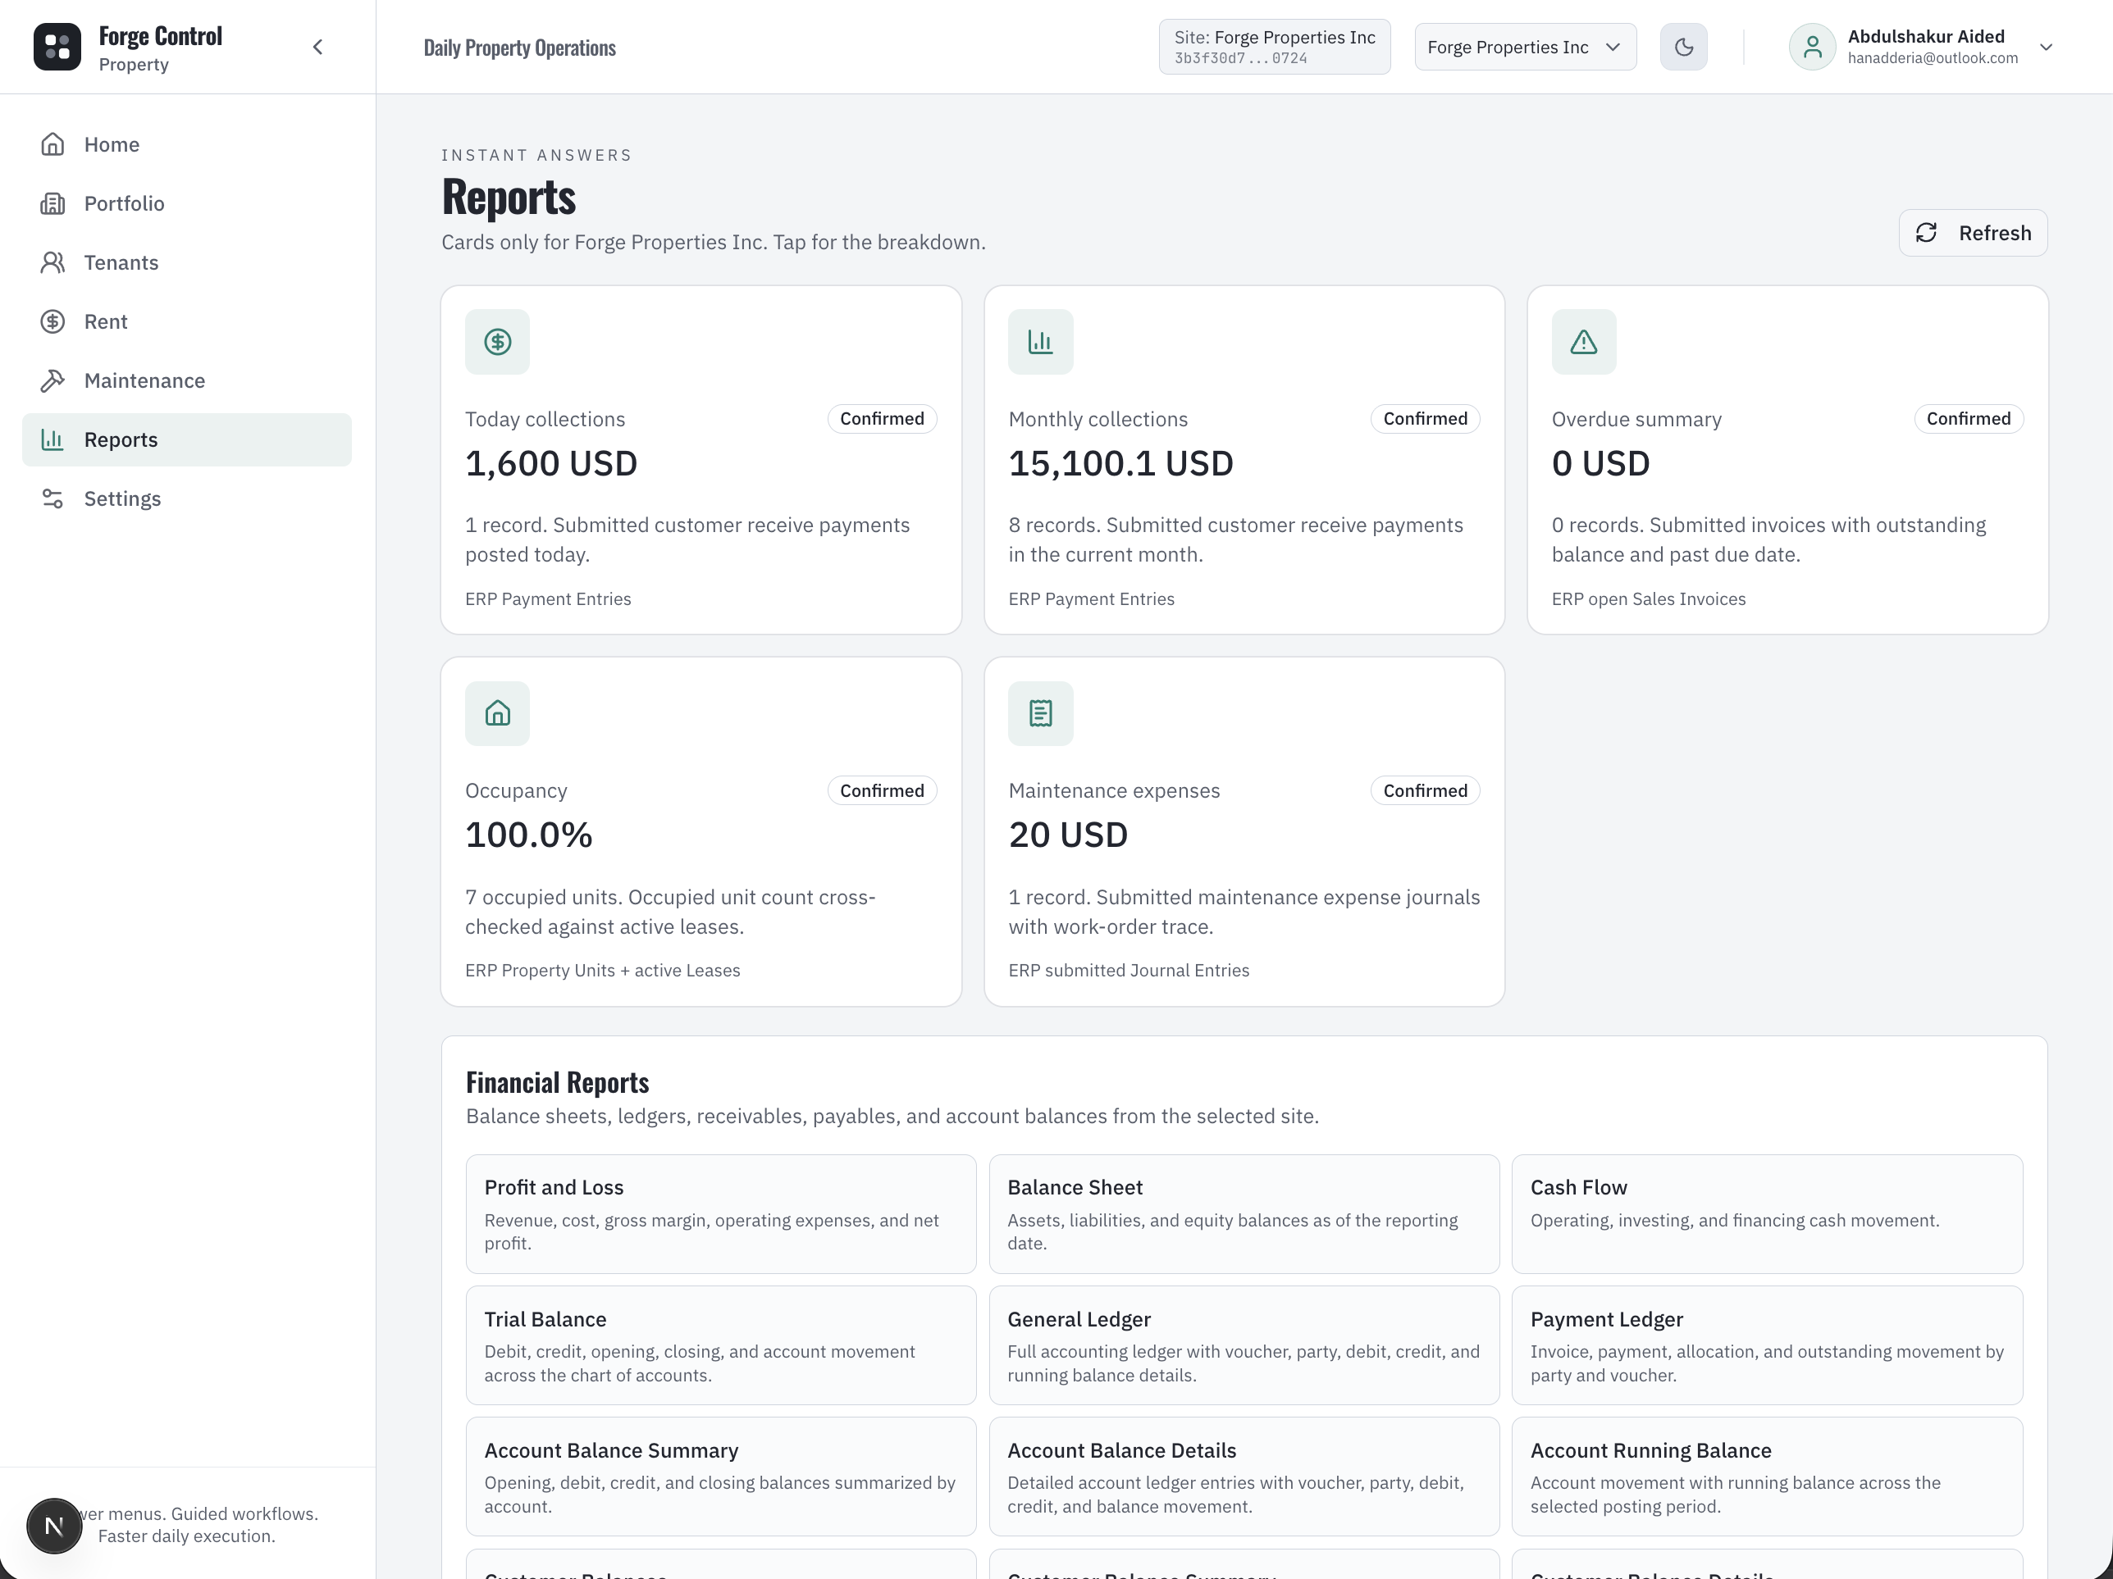Open the Forge Properties Inc site dropdown
2113x1579 pixels.
[1526, 47]
